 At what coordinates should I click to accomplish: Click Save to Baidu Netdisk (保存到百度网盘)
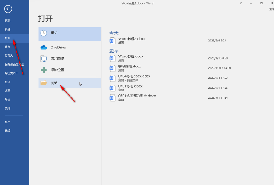tap(15, 64)
